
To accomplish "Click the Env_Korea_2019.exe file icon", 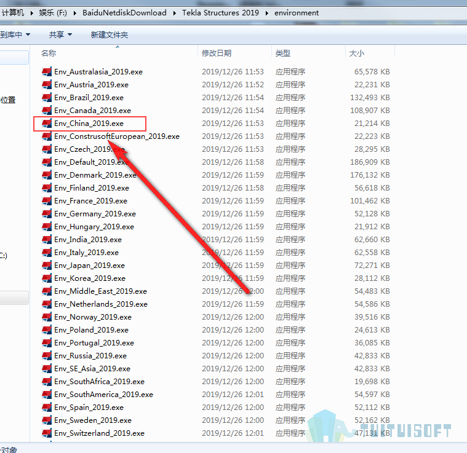I will 47,278.
